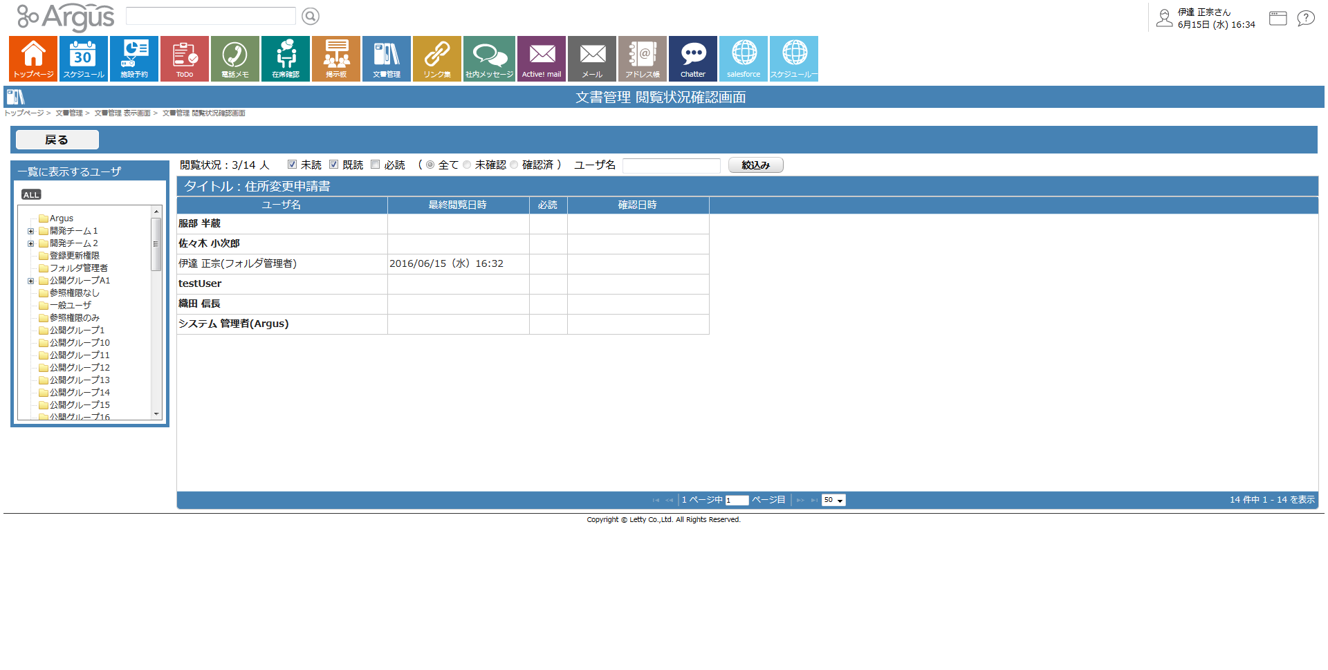Open the スケジューラー globe icon

pyautogui.click(x=794, y=59)
